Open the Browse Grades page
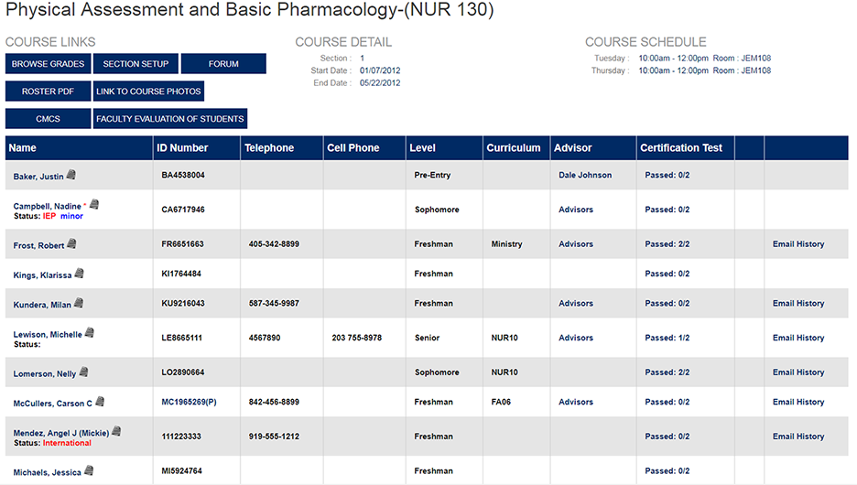 click(x=48, y=64)
